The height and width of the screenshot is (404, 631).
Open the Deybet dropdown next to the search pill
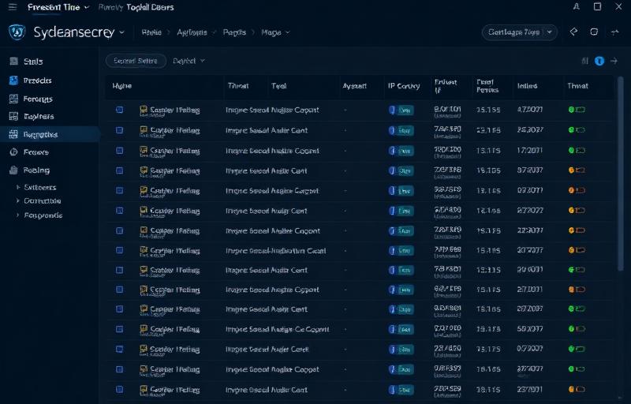point(189,61)
